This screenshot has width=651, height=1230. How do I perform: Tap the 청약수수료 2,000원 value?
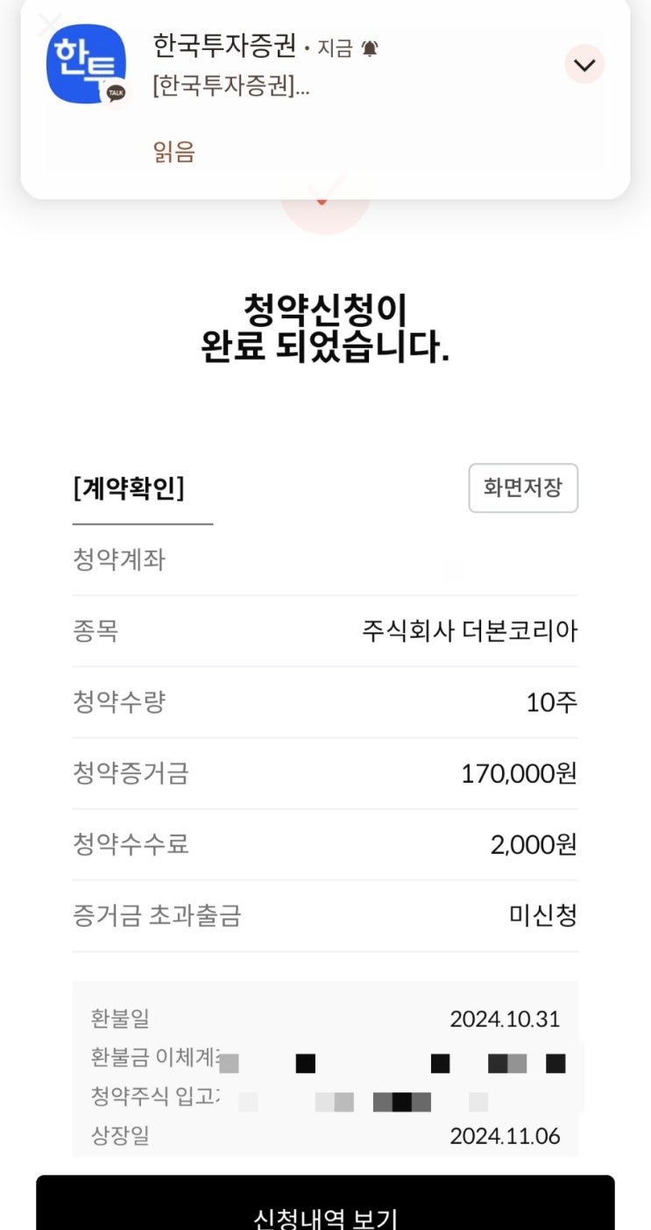tap(533, 844)
